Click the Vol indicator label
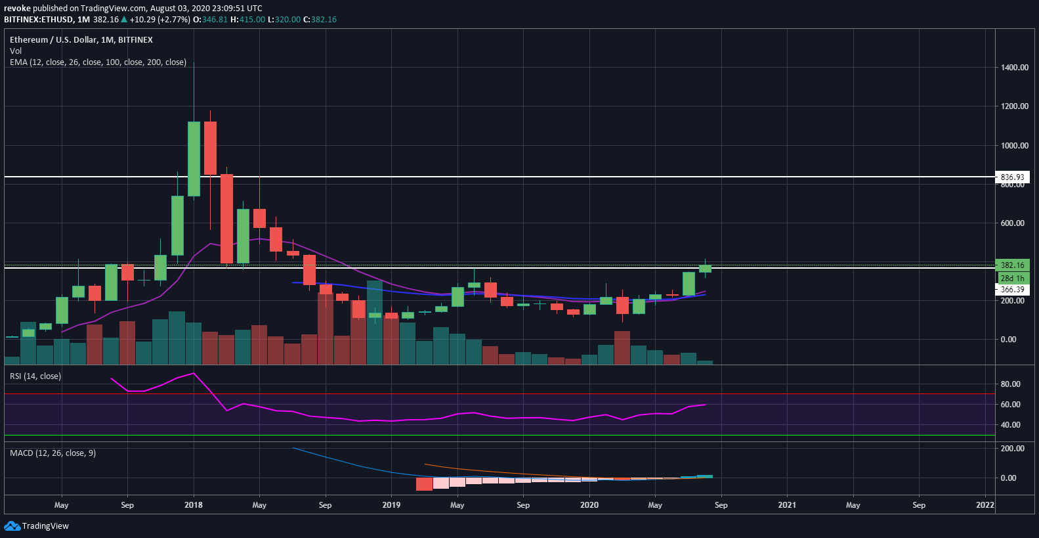 click(x=16, y=51)
